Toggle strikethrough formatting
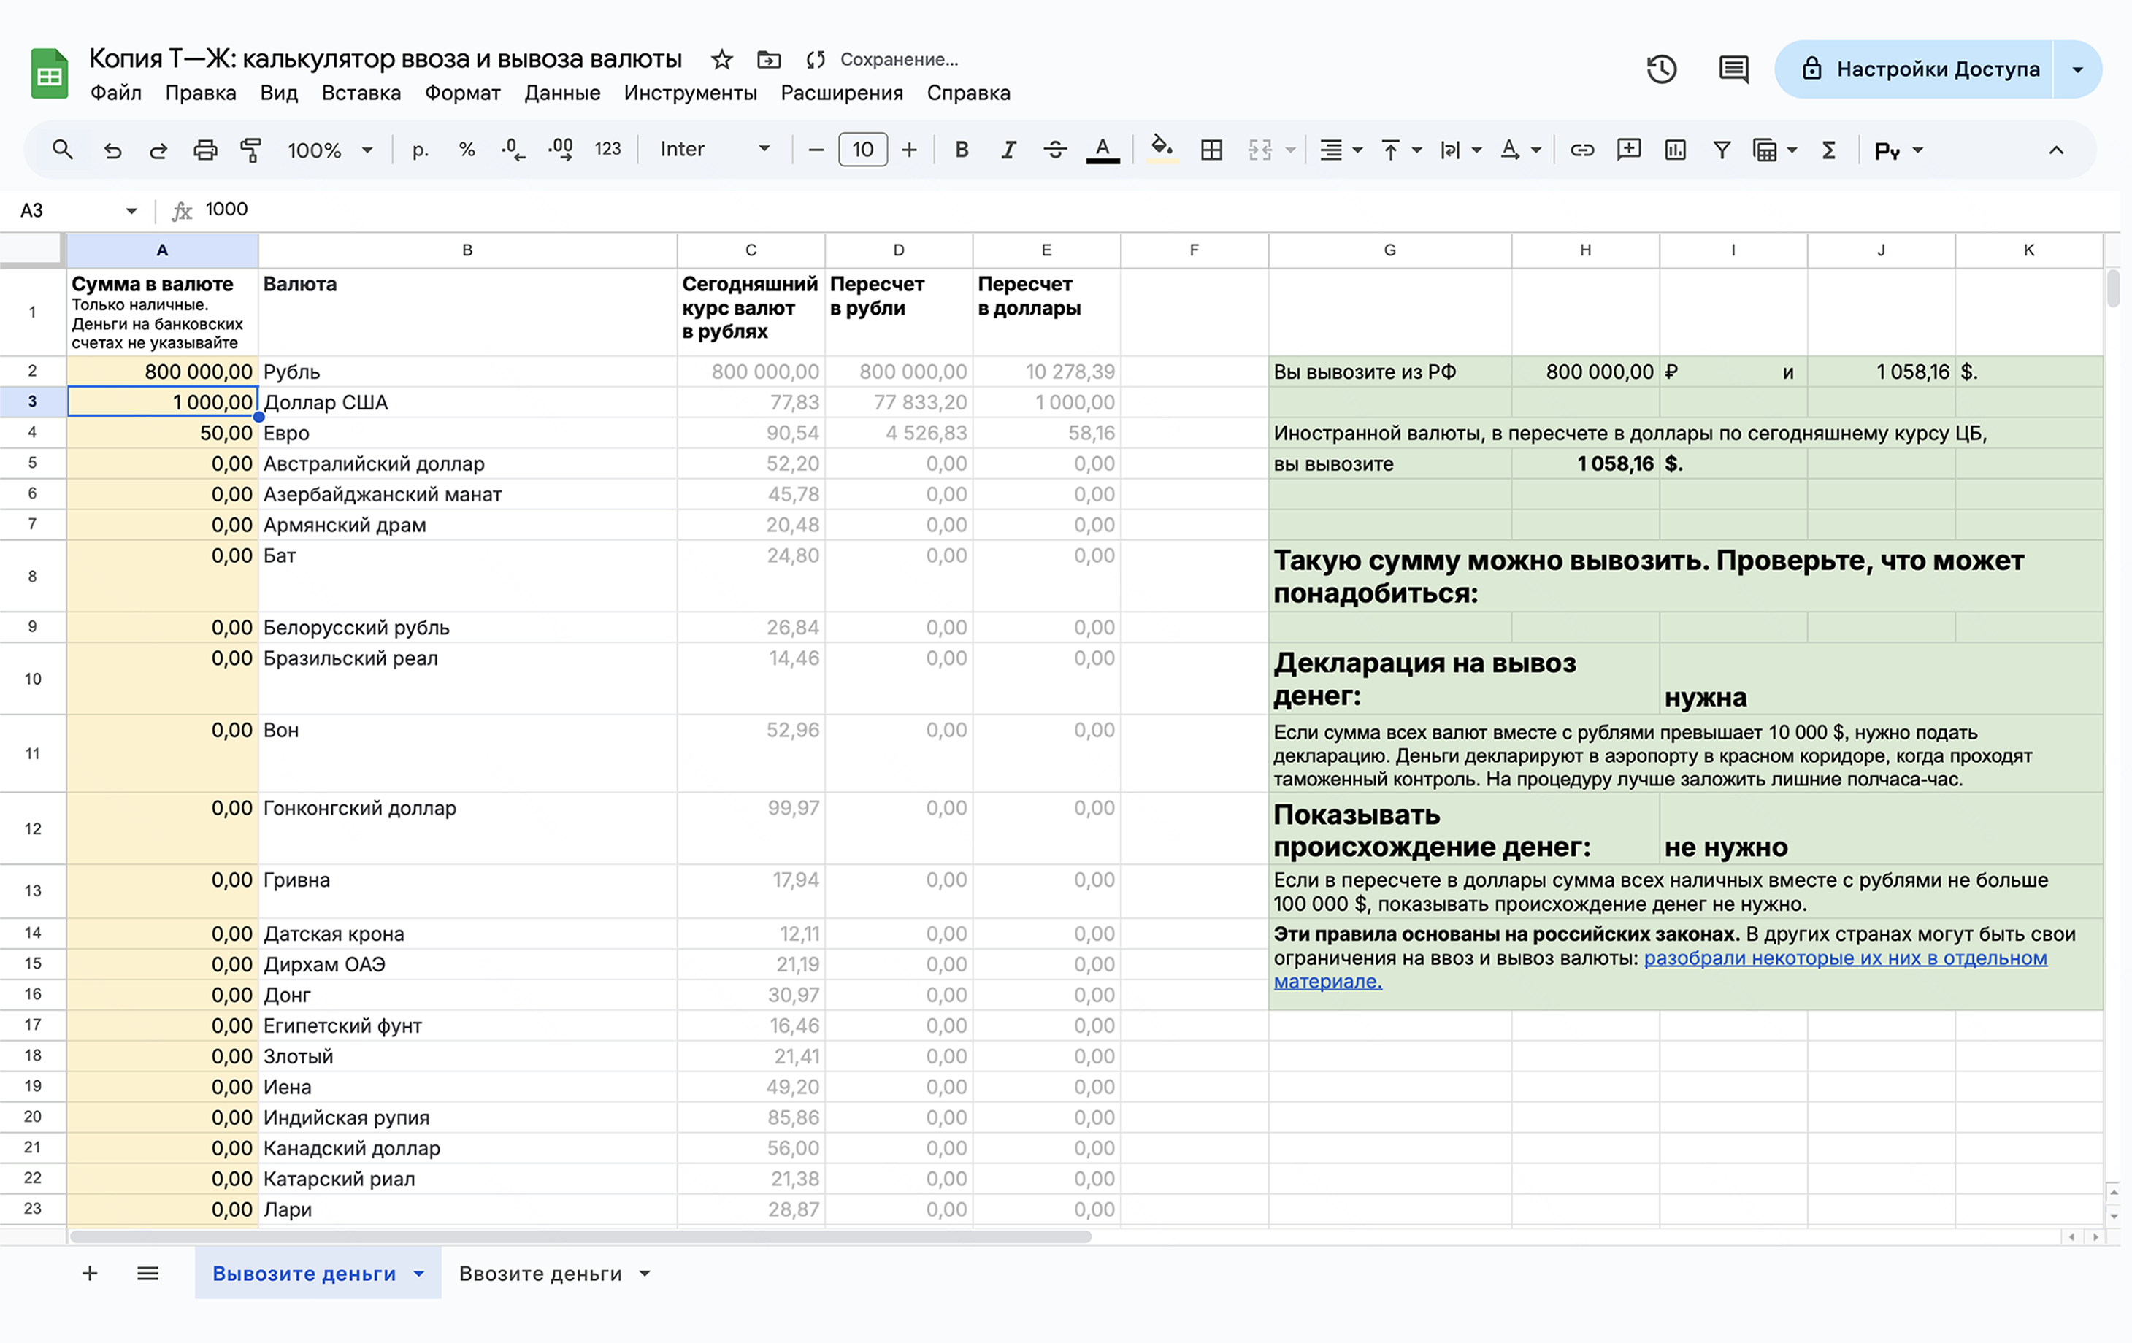The width and height of the screenshot is (2132, 1343). pos(1054,150)
